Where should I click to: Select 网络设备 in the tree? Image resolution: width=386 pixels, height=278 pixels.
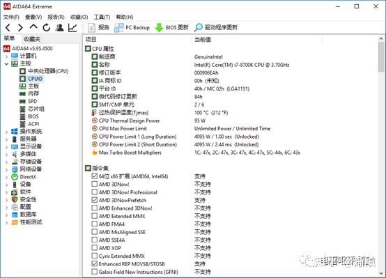pyautogui.click(x=26, y=169)
